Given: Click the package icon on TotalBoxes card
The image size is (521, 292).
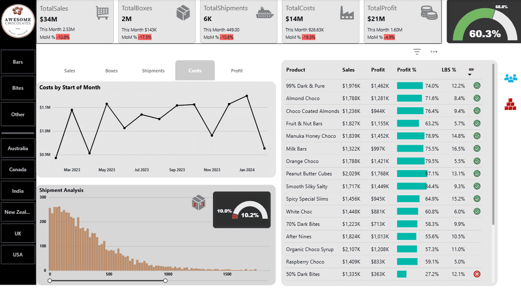Looking at the screenshot, I should pos(183,12).
